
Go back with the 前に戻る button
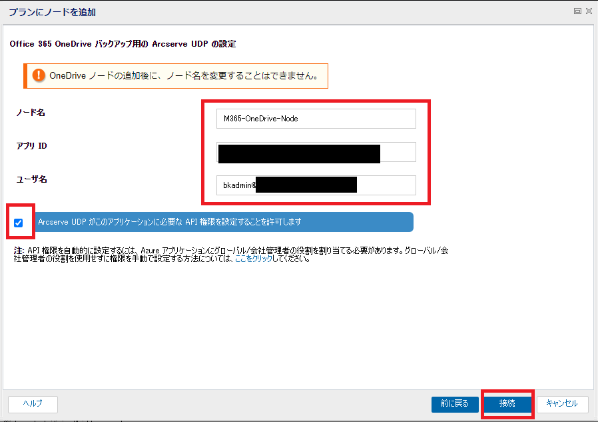(x=455, y=404)
